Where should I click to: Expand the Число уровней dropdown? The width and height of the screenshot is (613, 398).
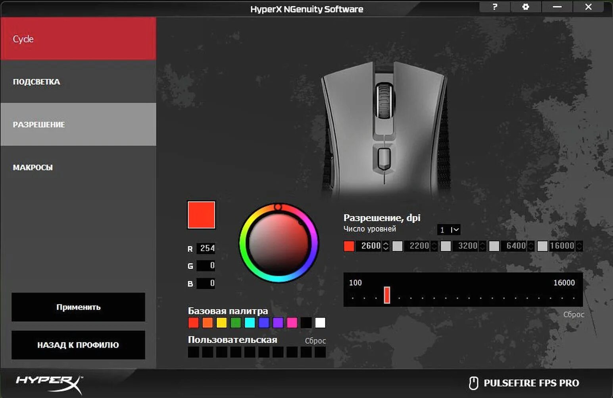click(x=449, y=230)
